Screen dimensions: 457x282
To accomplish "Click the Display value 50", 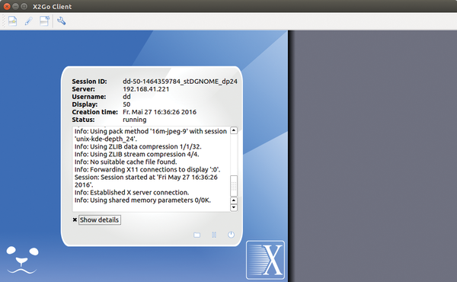I will (126, 104).
